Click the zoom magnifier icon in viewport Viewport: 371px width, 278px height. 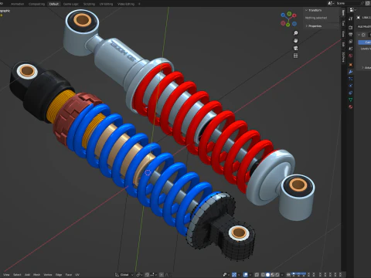296,33
